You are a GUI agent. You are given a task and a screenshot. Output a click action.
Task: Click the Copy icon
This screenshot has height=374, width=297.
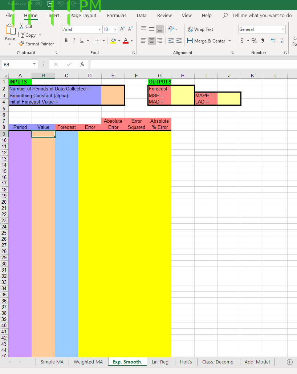coord(21,35)
